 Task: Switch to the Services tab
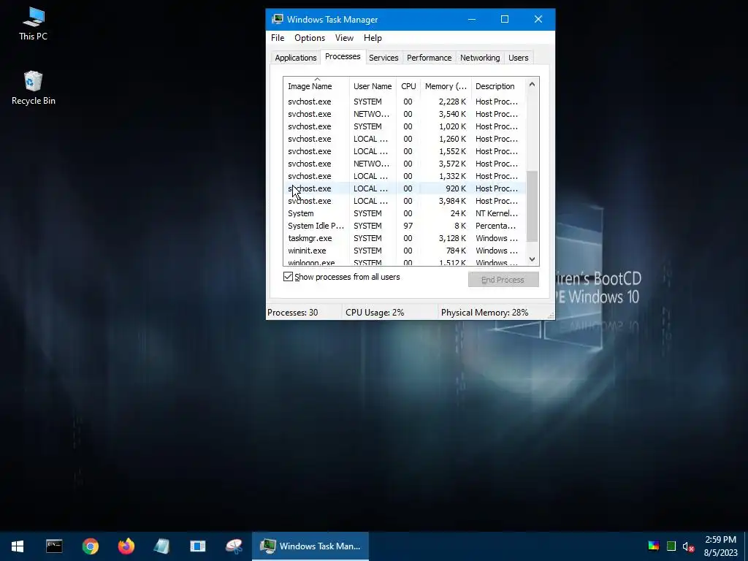coord(383,58)
